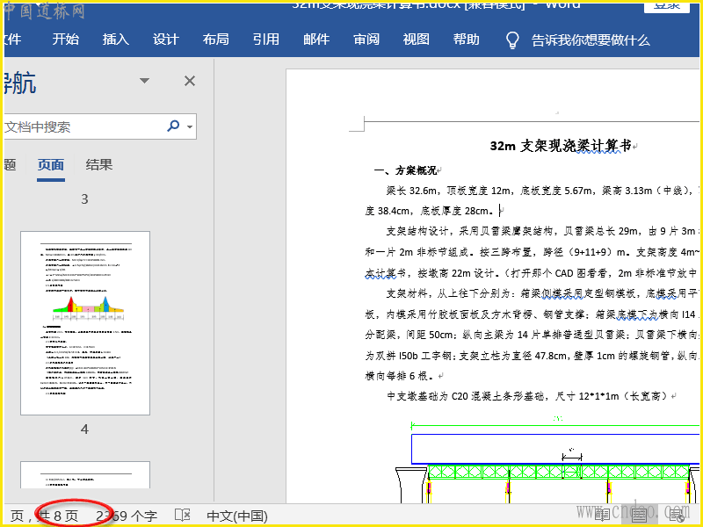Screen dimensions: 703x527
Task: Expand the search options dropdown arrow
Action: click(190, 126)
